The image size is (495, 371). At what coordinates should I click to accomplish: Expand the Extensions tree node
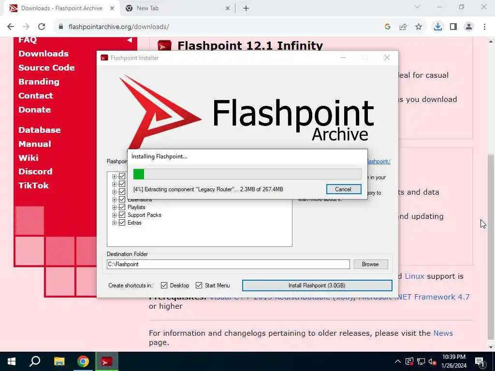tap(114, 200)
